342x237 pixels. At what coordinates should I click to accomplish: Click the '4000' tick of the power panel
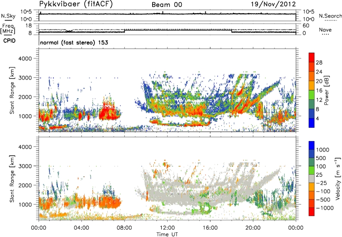point(25,59)
